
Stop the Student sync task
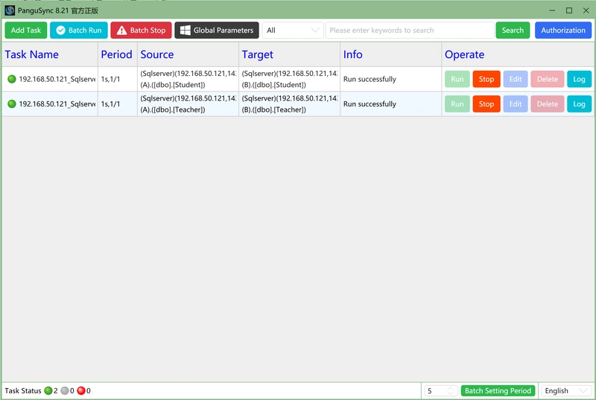coord(486,79)
